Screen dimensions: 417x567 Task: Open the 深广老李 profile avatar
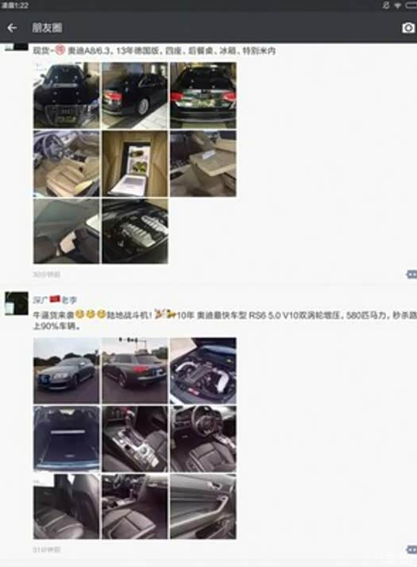16,303
